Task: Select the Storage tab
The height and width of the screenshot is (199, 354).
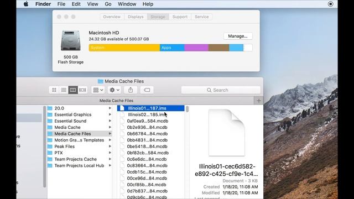Action: [x=158, y=17]
